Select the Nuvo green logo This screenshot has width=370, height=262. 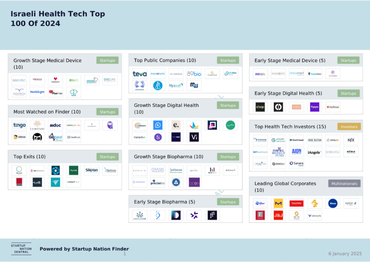click(73, 170)
